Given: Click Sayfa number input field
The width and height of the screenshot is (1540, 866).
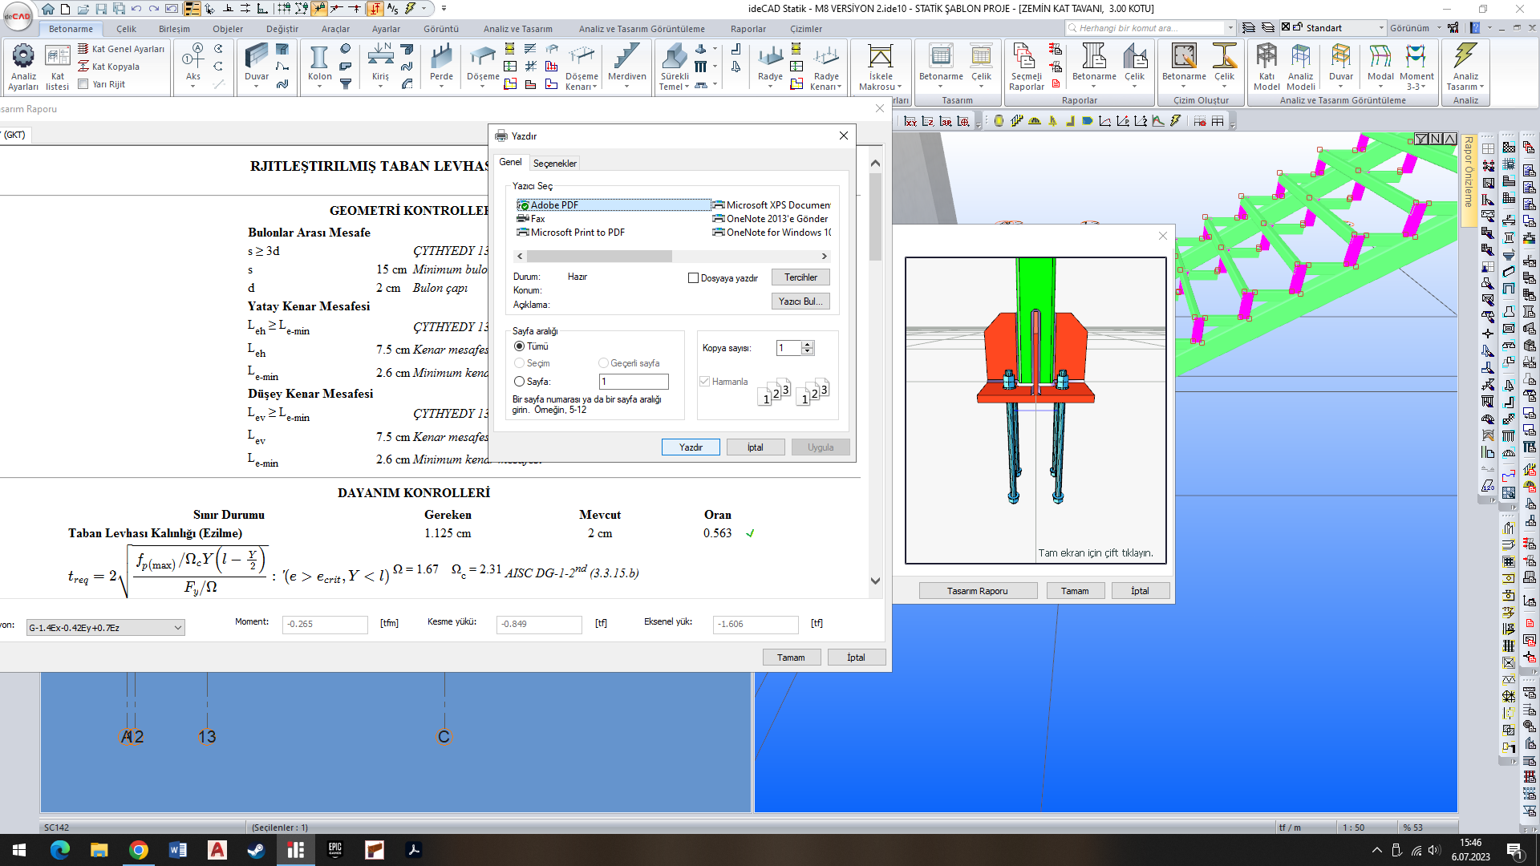Looking at the screenshot, I should tap(634, 382).
